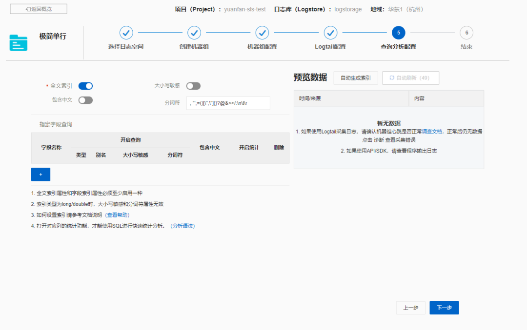Go back with 上一步 button
Screen dimensions: 527x330
click(x=411, y=308)
